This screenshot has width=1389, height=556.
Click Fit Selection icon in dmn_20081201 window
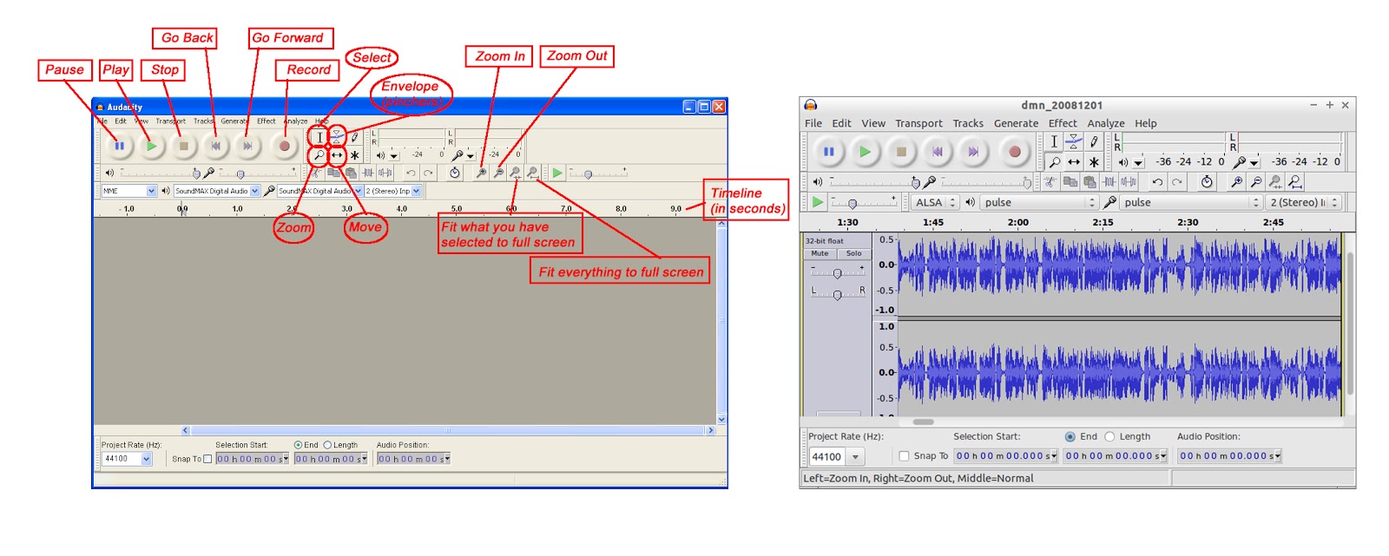[x=1275, y=182]
